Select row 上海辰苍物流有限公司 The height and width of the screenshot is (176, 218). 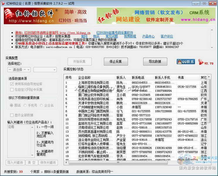coord(136,83)
